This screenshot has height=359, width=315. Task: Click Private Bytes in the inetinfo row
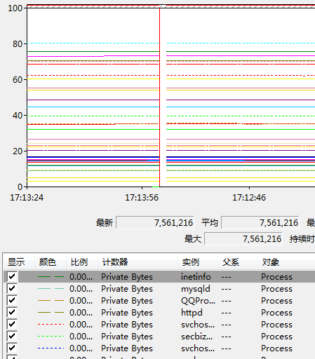[x=127, y=277]
